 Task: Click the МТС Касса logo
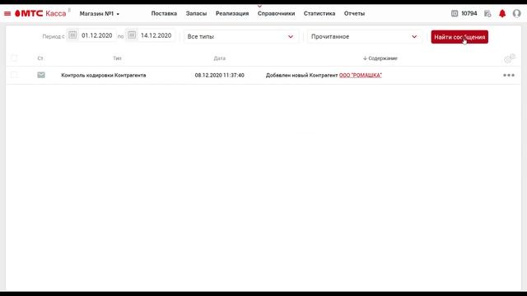pos(40,13)
